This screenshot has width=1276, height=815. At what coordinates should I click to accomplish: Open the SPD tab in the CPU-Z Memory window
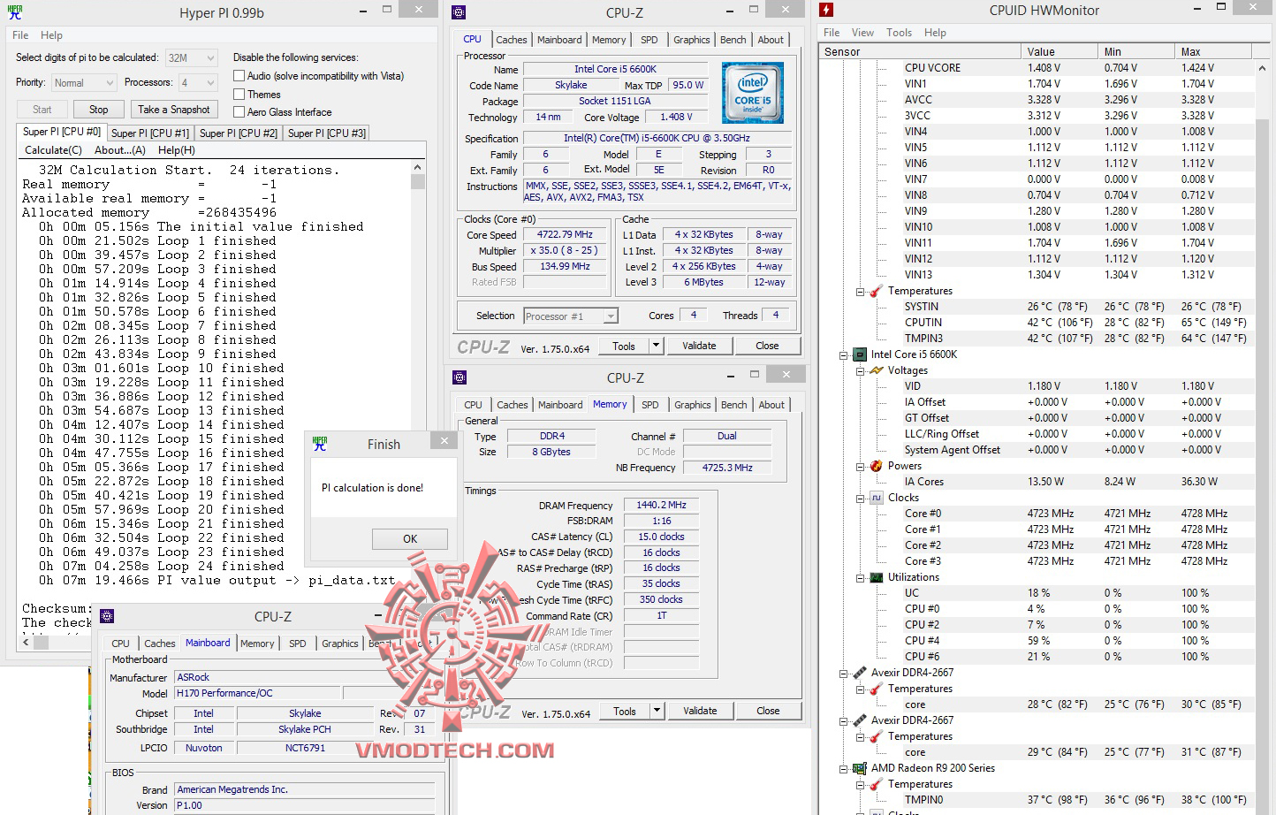(650, 405)
